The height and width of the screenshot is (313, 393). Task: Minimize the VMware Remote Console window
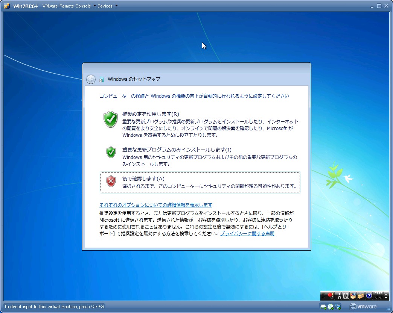coord(372,6)
